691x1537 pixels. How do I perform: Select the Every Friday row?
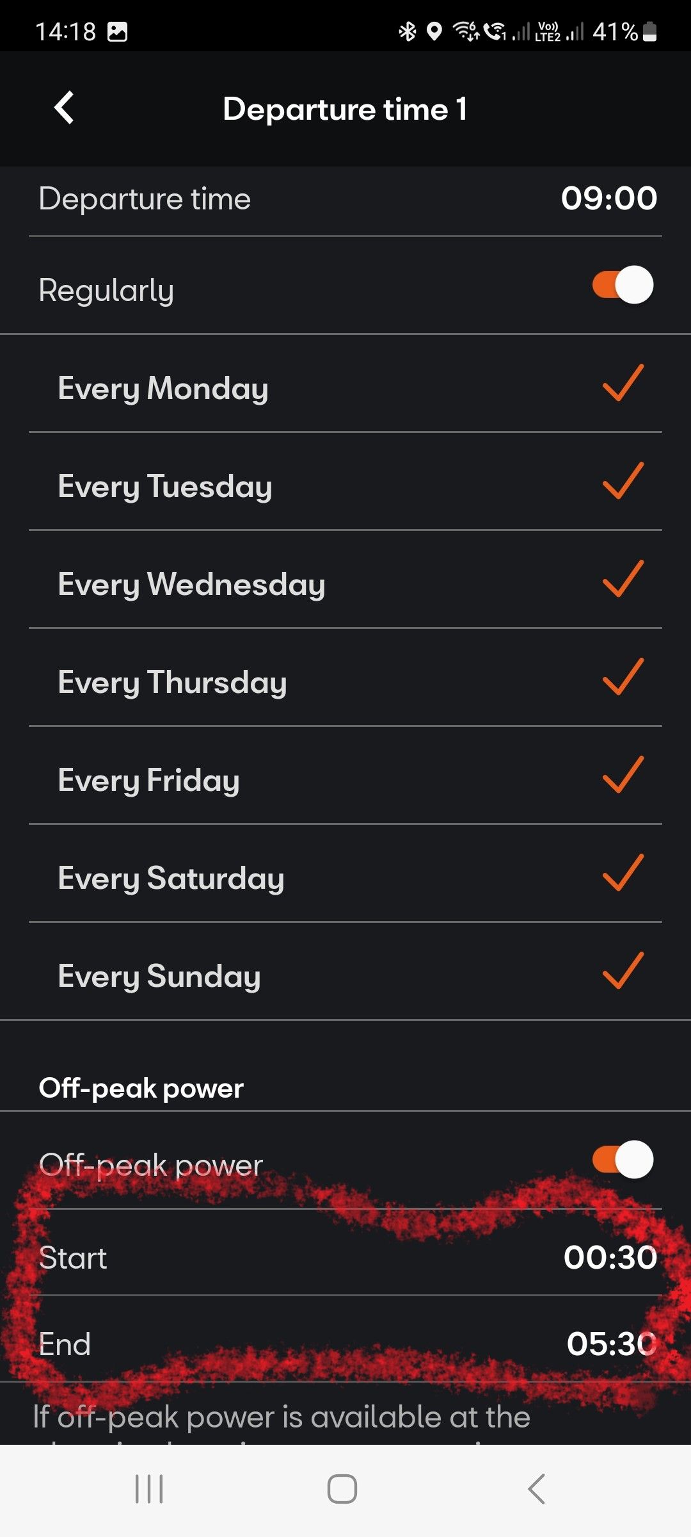tap(345, 780)
